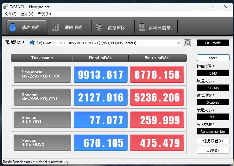The height and width of the screenshot is (166, 234).
Task: Click the blue stopwatch icon for 基准测试
Action: coord(13,27)
